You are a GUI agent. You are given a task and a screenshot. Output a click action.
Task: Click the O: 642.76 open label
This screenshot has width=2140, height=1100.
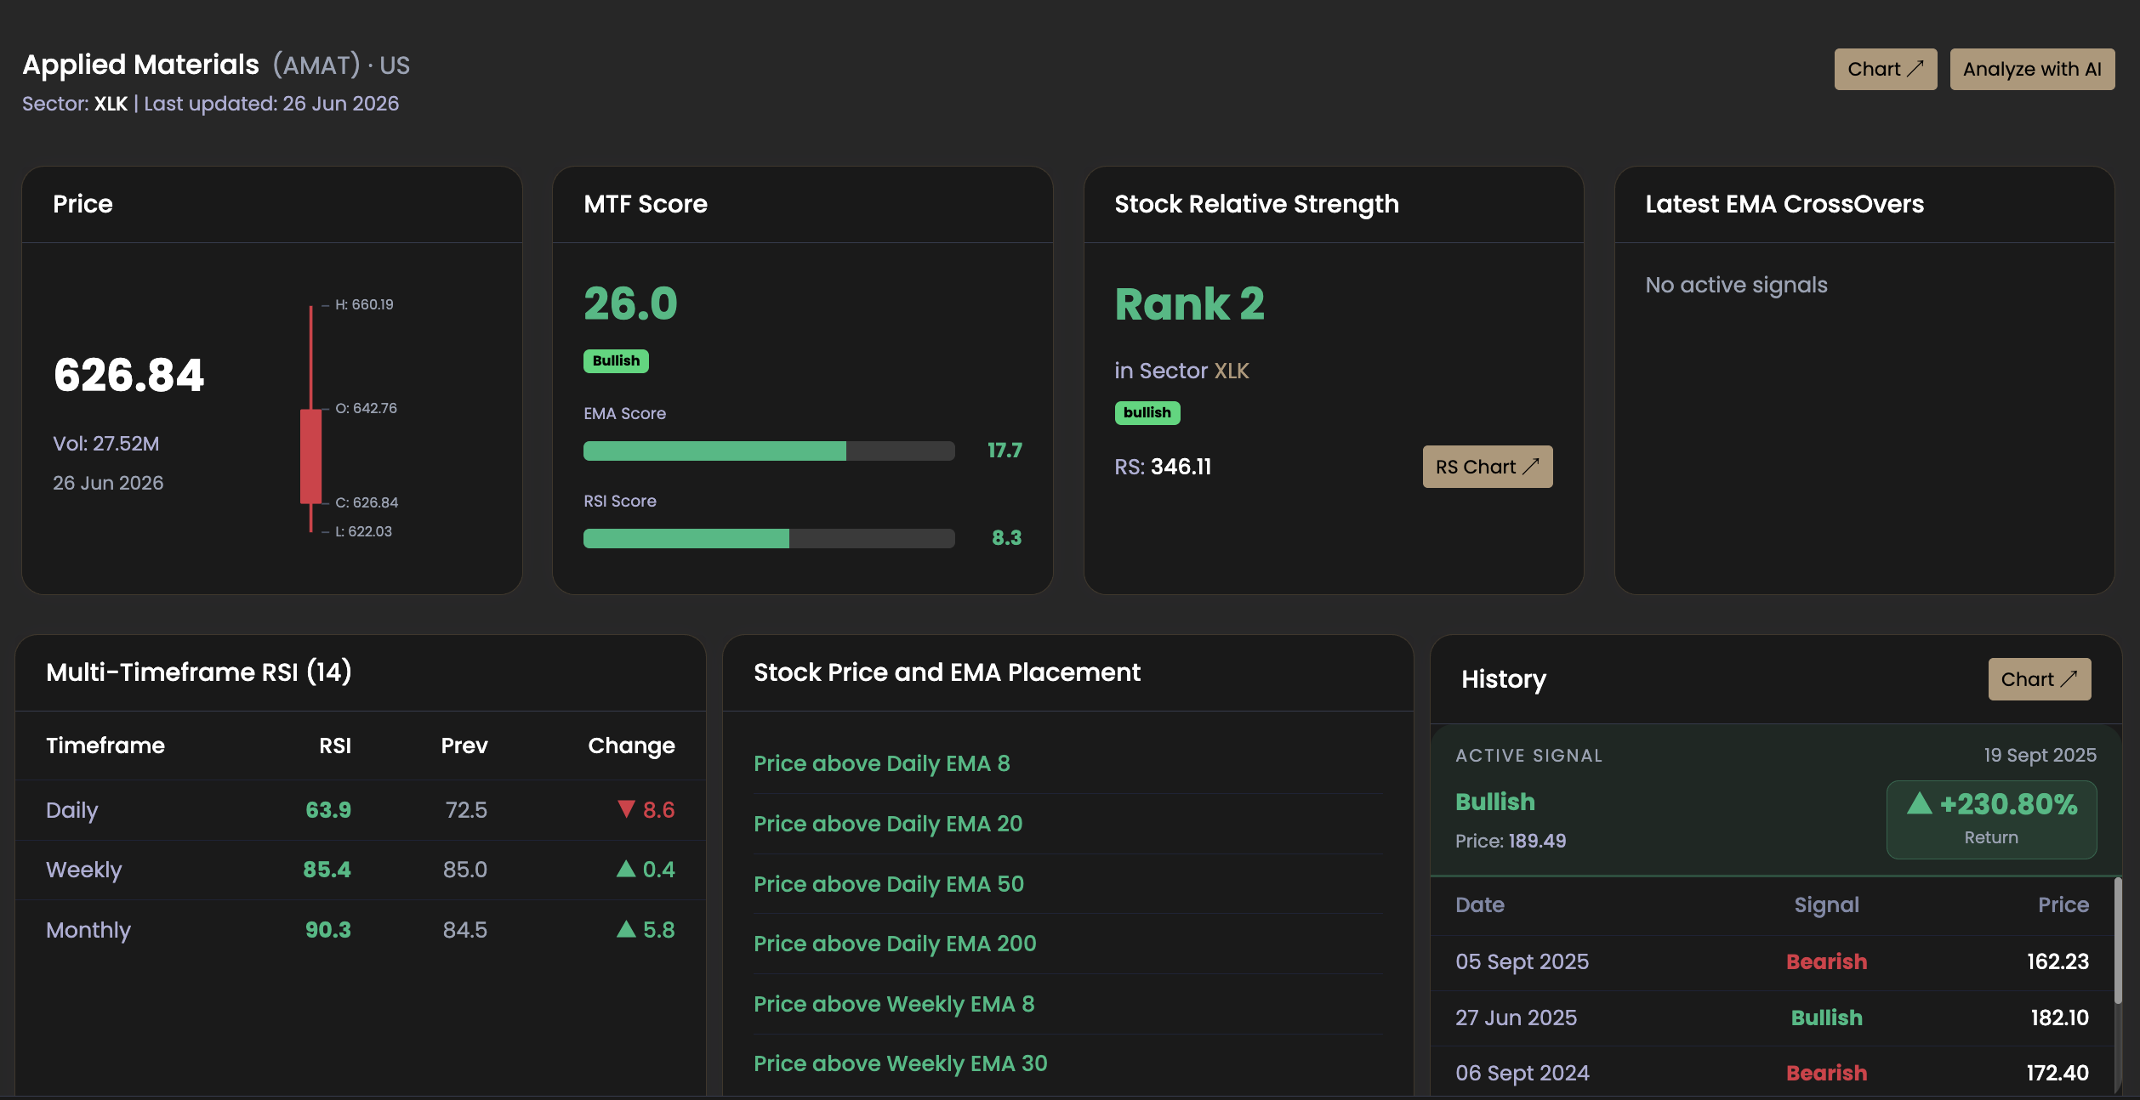tap(366, 408)
